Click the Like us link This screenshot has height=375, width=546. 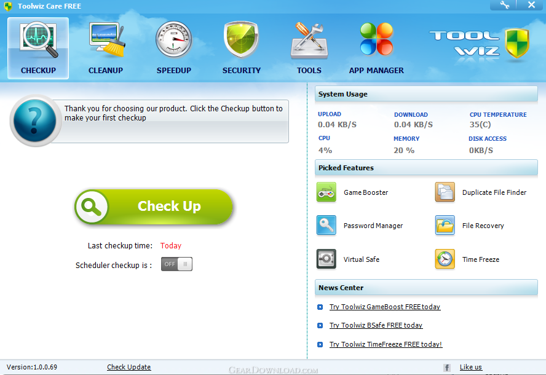tap(471, 367)
